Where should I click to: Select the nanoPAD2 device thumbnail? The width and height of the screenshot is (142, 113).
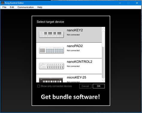[52, 50]
